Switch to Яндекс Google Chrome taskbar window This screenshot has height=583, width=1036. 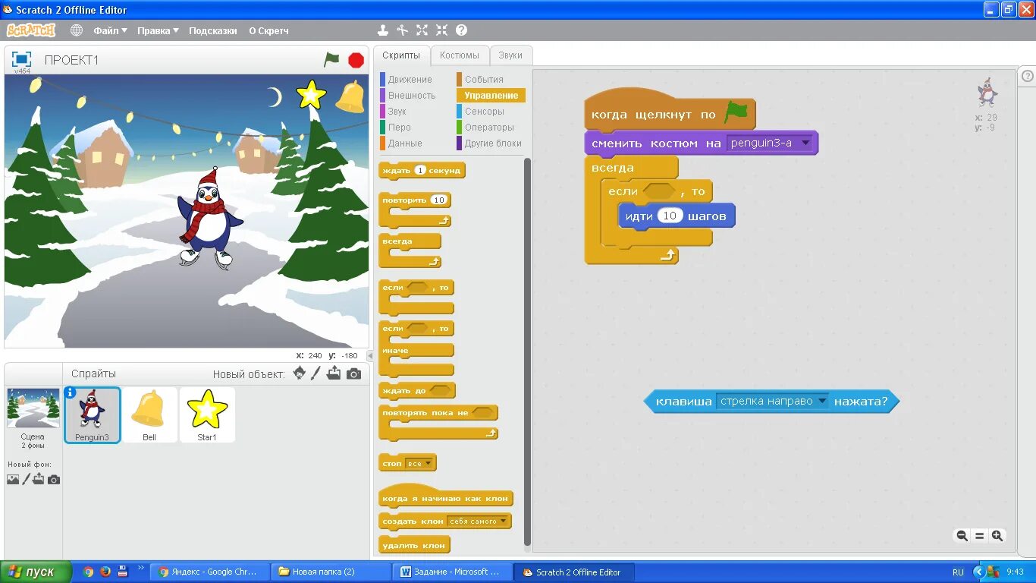pyautogui.click(x=209, y=572)
